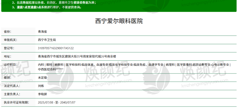Select the 执业许可证有效期 label
The image size is (240, 109).
click(16, 102)
